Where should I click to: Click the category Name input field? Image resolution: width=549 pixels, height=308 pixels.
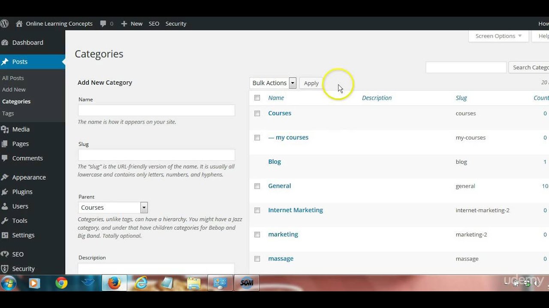click(157, 110)
